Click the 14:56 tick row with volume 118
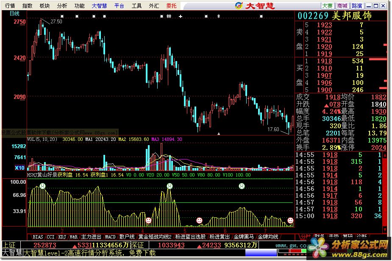 (339, 182)
